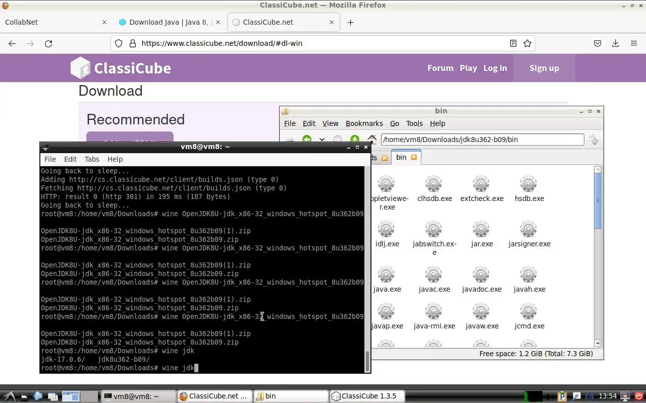Image resolution: width=646 pixels, height=403 pixels.
Task: Open Firefox downloads panel
Action: coord(615,43)
